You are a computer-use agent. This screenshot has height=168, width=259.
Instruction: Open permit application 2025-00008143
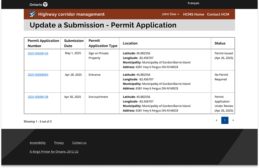point(38,53)
